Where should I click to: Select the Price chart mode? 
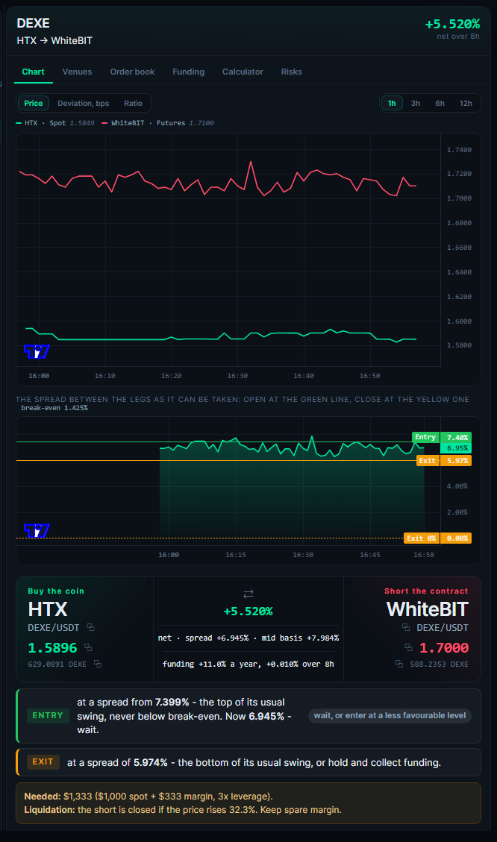(x=34, y=103)
